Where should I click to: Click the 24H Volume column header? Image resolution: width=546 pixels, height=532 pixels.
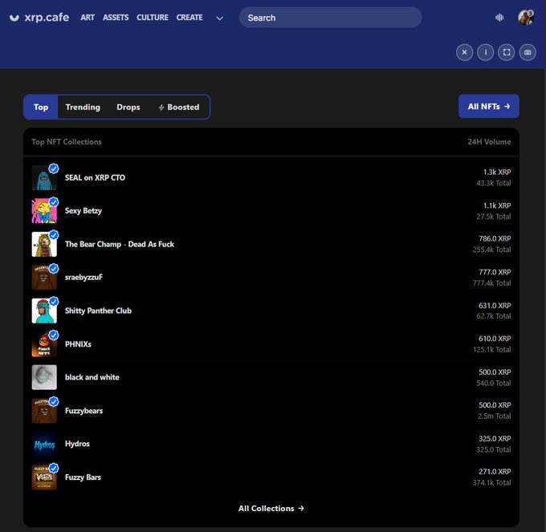pos(489,142)
